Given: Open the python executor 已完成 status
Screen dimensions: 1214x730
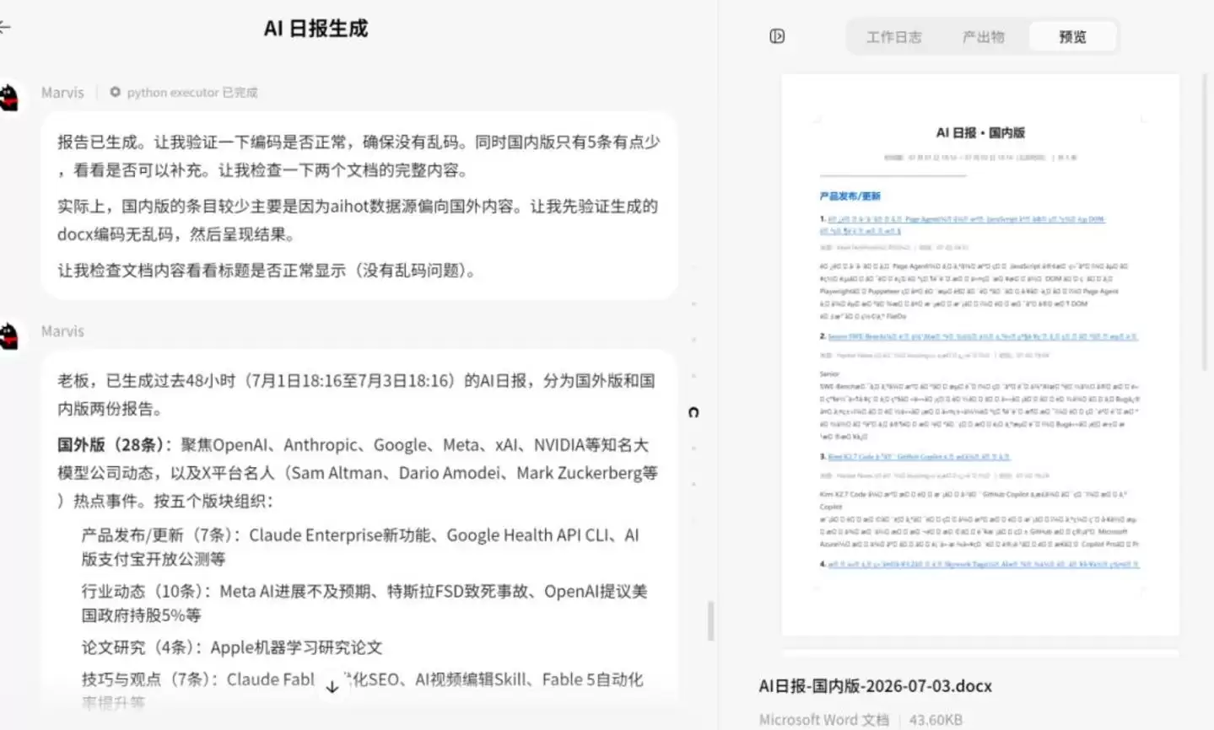Looking at the screenshot, I should (192, 93).
